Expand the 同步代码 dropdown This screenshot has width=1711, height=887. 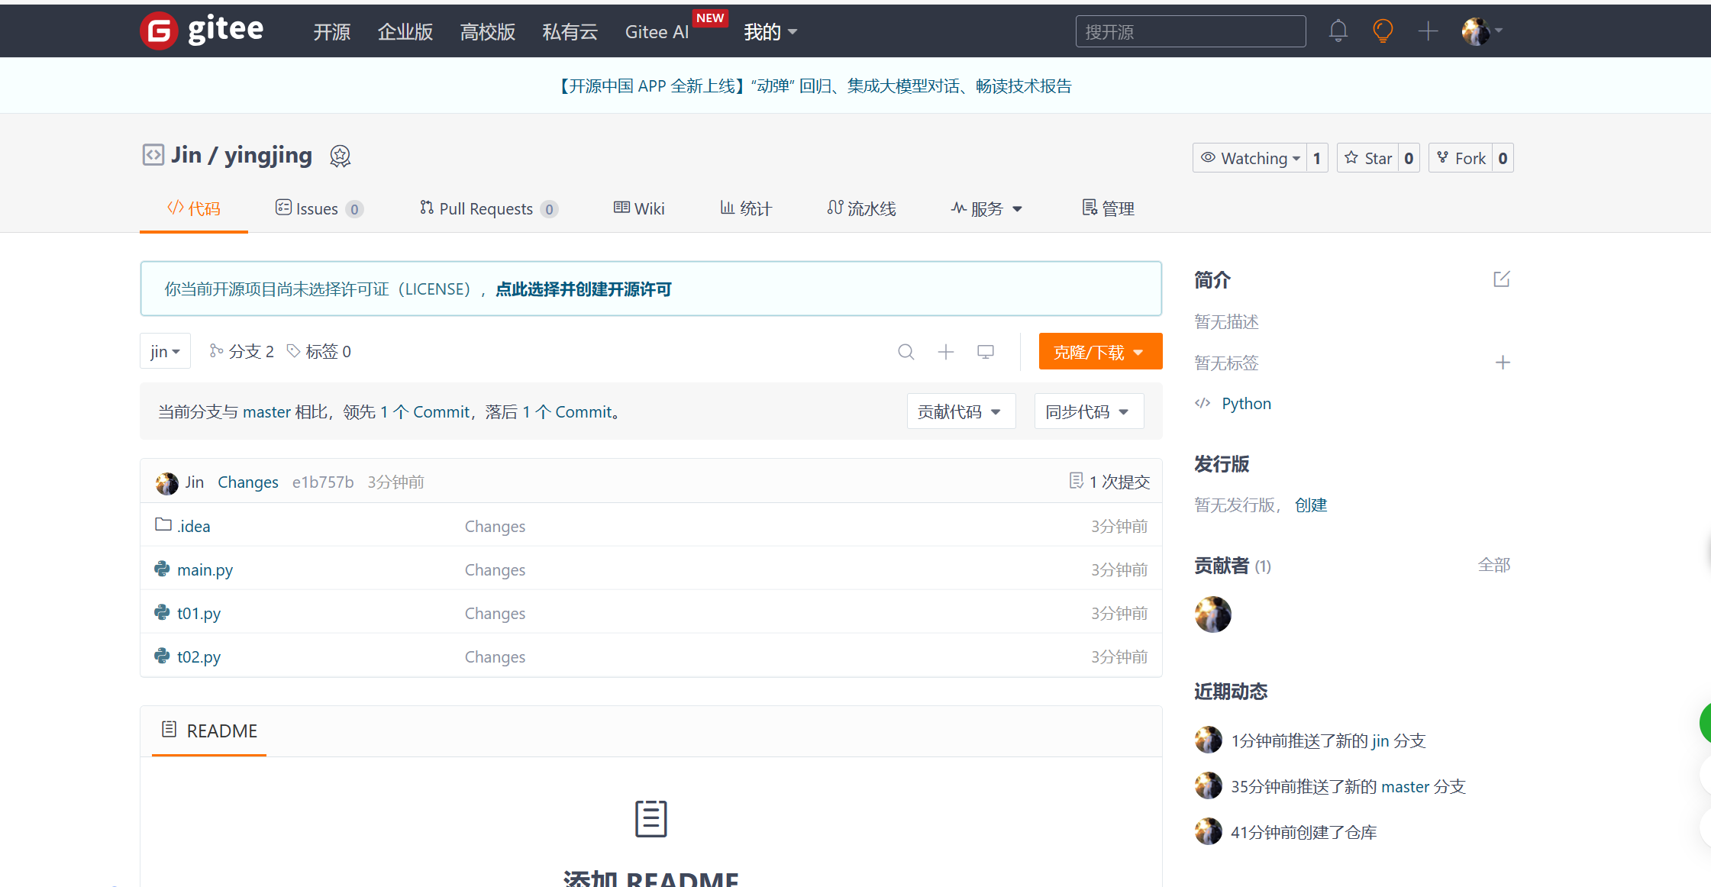(1088, 411)
